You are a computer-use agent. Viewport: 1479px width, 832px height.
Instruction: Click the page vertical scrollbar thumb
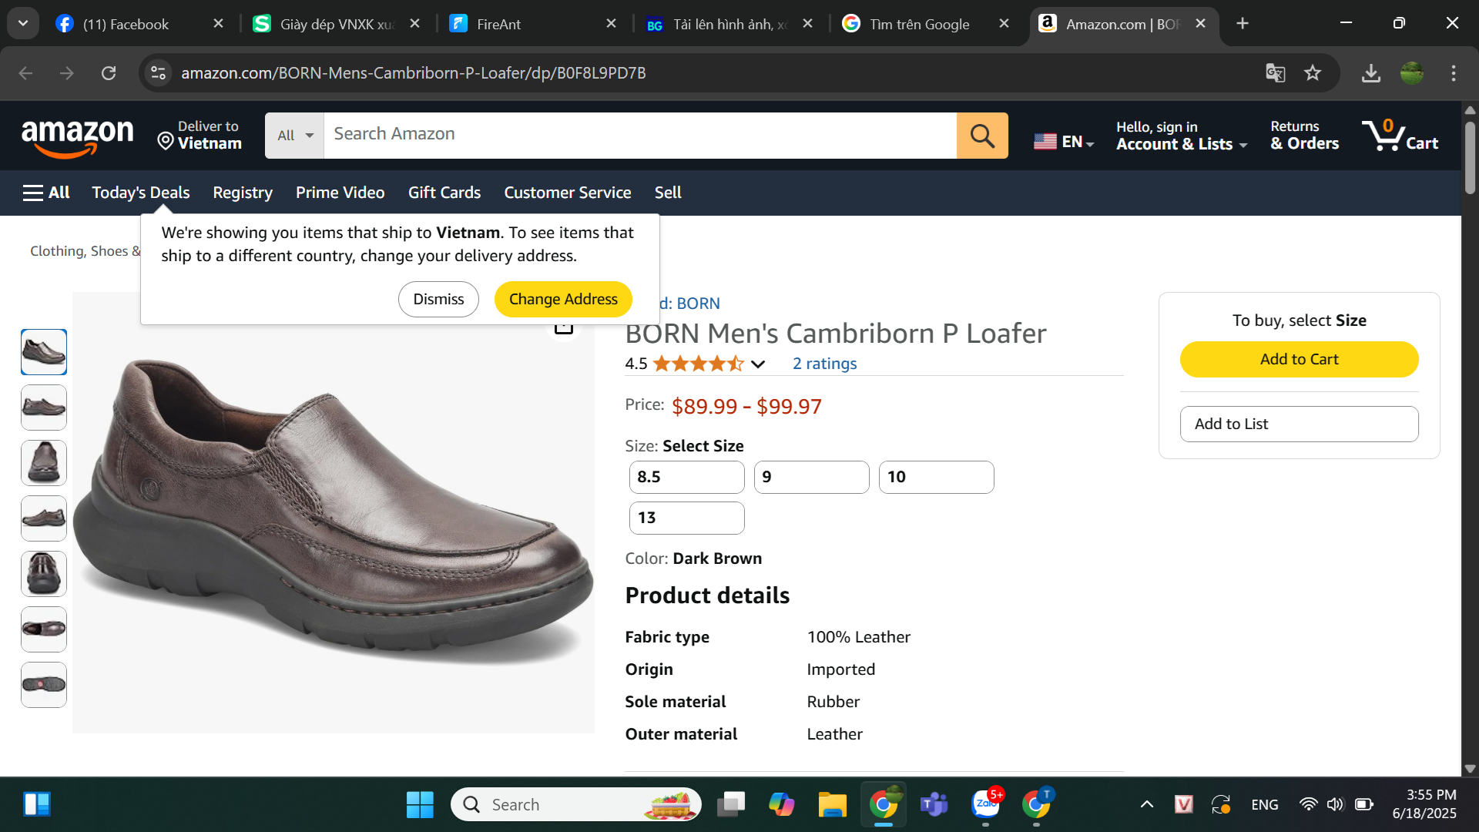click(1470, 158)
